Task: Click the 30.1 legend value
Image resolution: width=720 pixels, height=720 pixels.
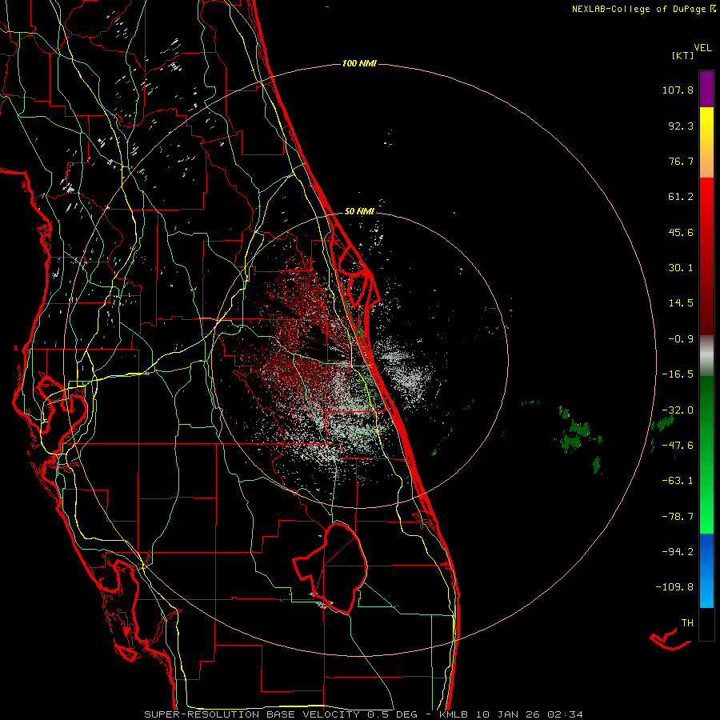Action: point(681,268)
